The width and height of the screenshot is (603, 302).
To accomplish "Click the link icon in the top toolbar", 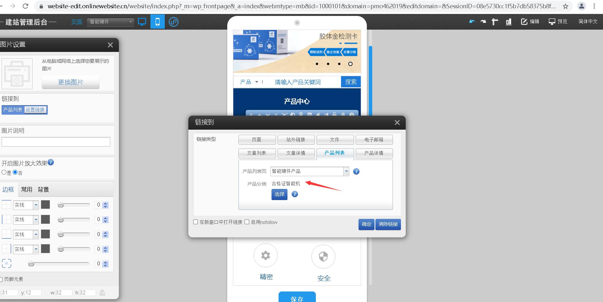I will (174, 22).
